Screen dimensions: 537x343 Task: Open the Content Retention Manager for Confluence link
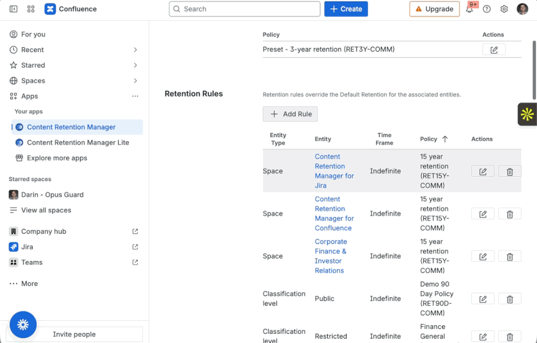[x=334, y=213]
